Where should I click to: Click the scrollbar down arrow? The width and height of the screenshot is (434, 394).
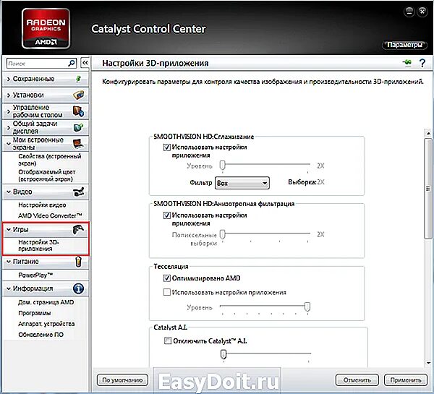pyautogui.click(x=428, y=363)
